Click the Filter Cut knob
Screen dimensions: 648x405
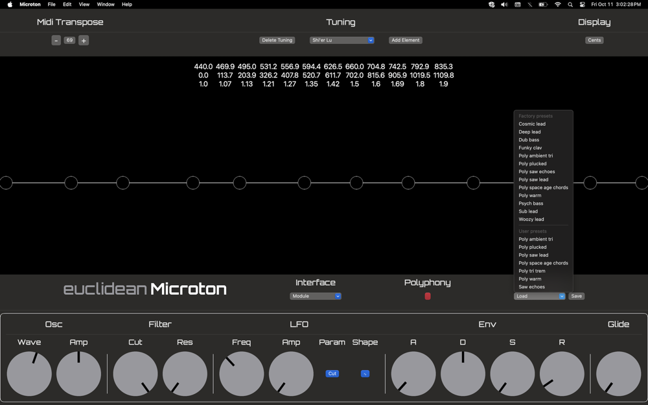(x=135, y=374)
